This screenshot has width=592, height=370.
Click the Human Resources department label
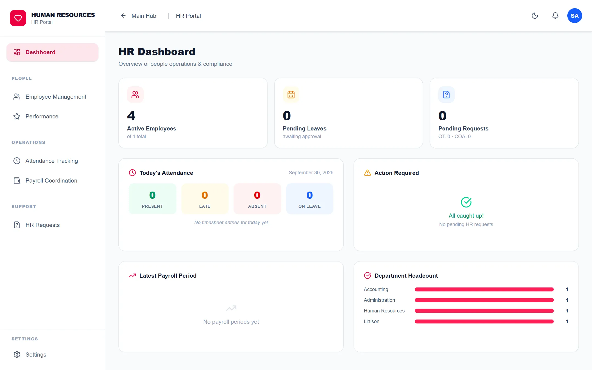[x=384, y=311]
